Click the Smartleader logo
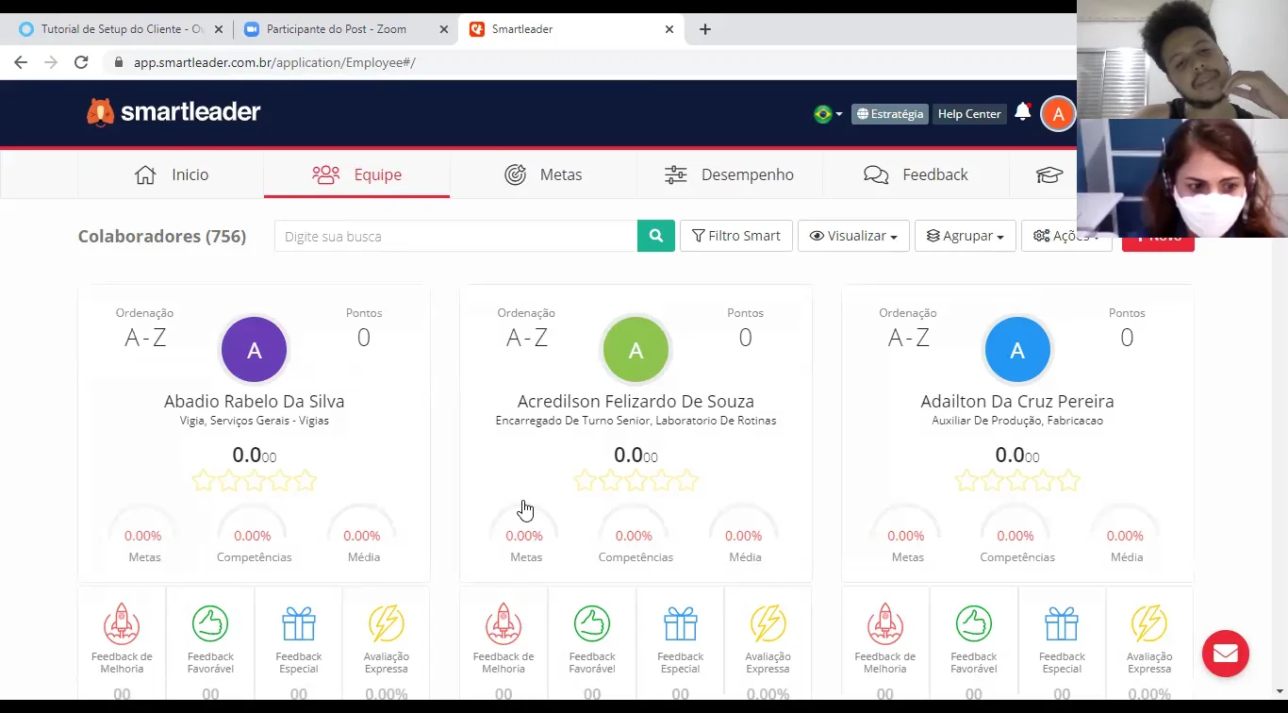This screenshot has height=713, width=1288. pyautogui.click(x=173, y=112)
